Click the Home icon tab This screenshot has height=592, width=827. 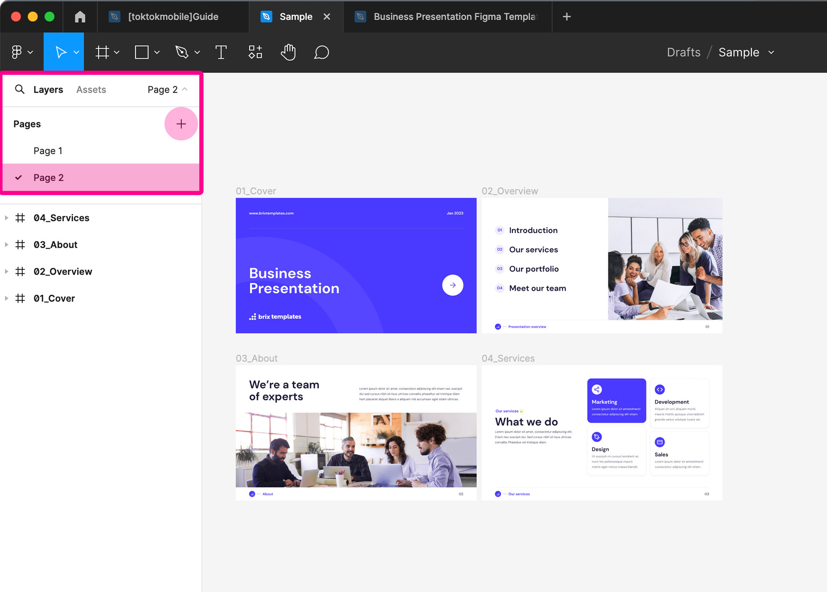pyautogui.click(x=80, y=17)
